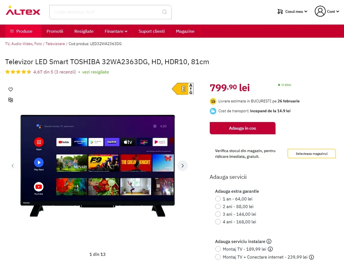Screen dimensions: 344x264
Task: Show next product image arrow
Action: point(182,166)
